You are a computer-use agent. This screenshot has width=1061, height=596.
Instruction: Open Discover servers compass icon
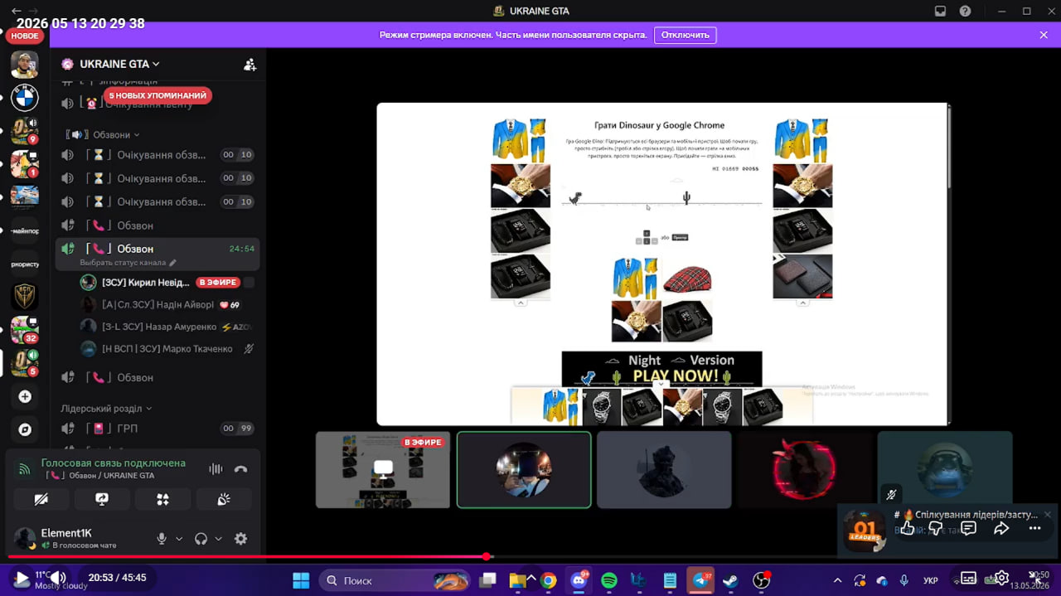tap(25, 429)
